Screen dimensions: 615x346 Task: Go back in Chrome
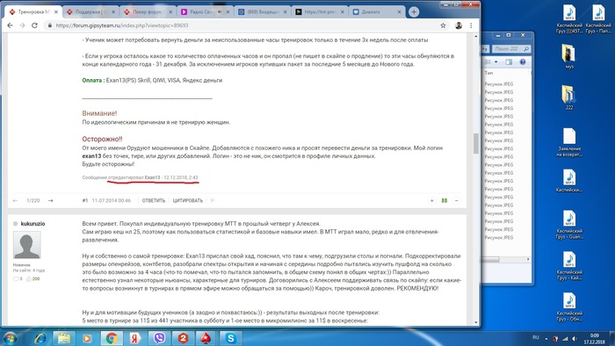11,25
